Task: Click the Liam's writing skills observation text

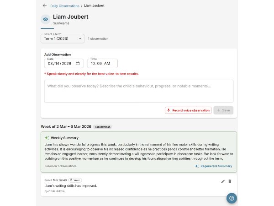Action: pos(70,186)
